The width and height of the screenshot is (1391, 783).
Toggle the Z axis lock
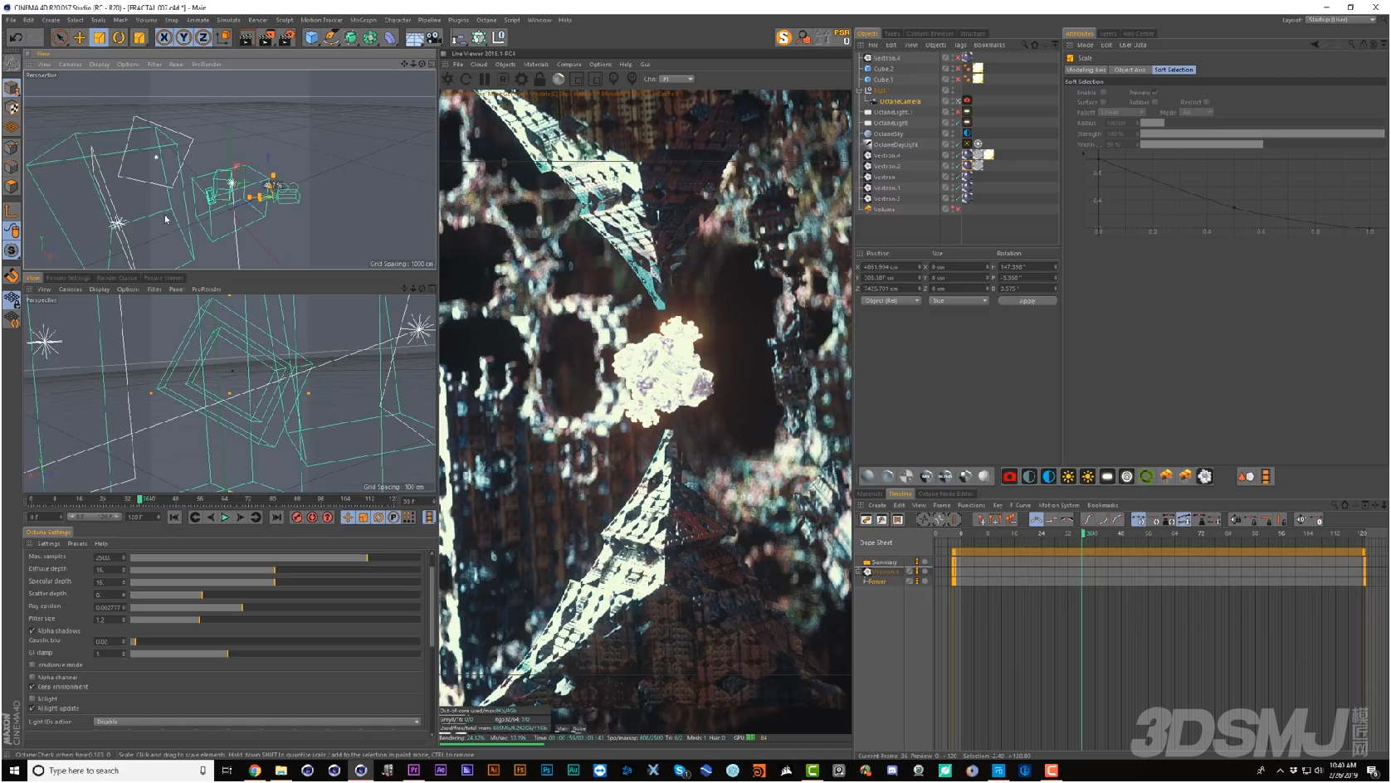click(203, 37)
